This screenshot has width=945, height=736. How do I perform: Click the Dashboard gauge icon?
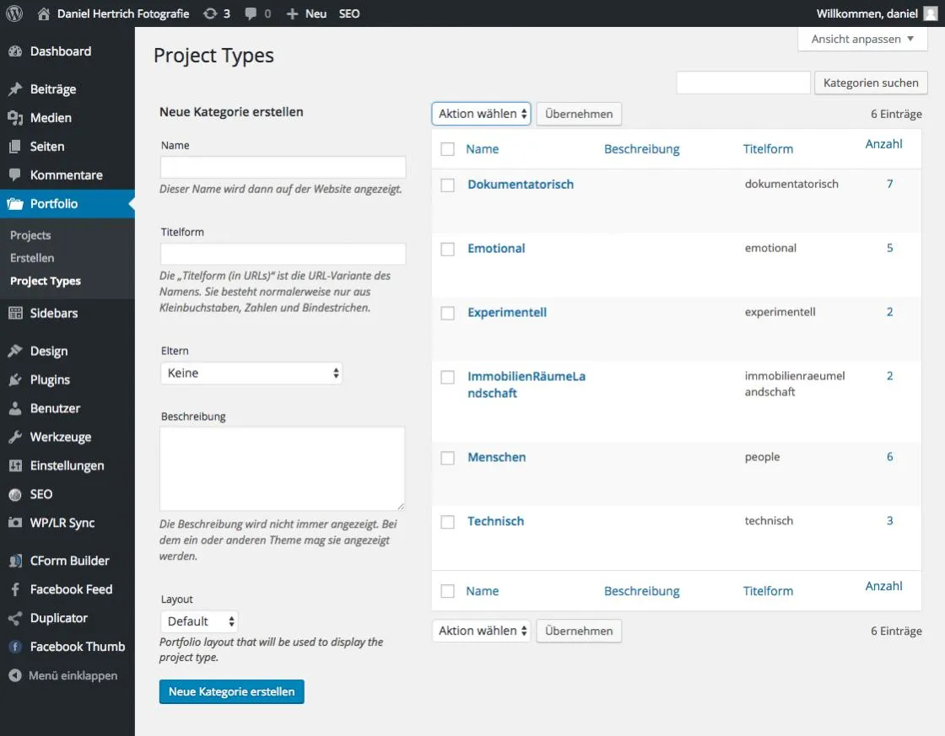tap(16, 51)
